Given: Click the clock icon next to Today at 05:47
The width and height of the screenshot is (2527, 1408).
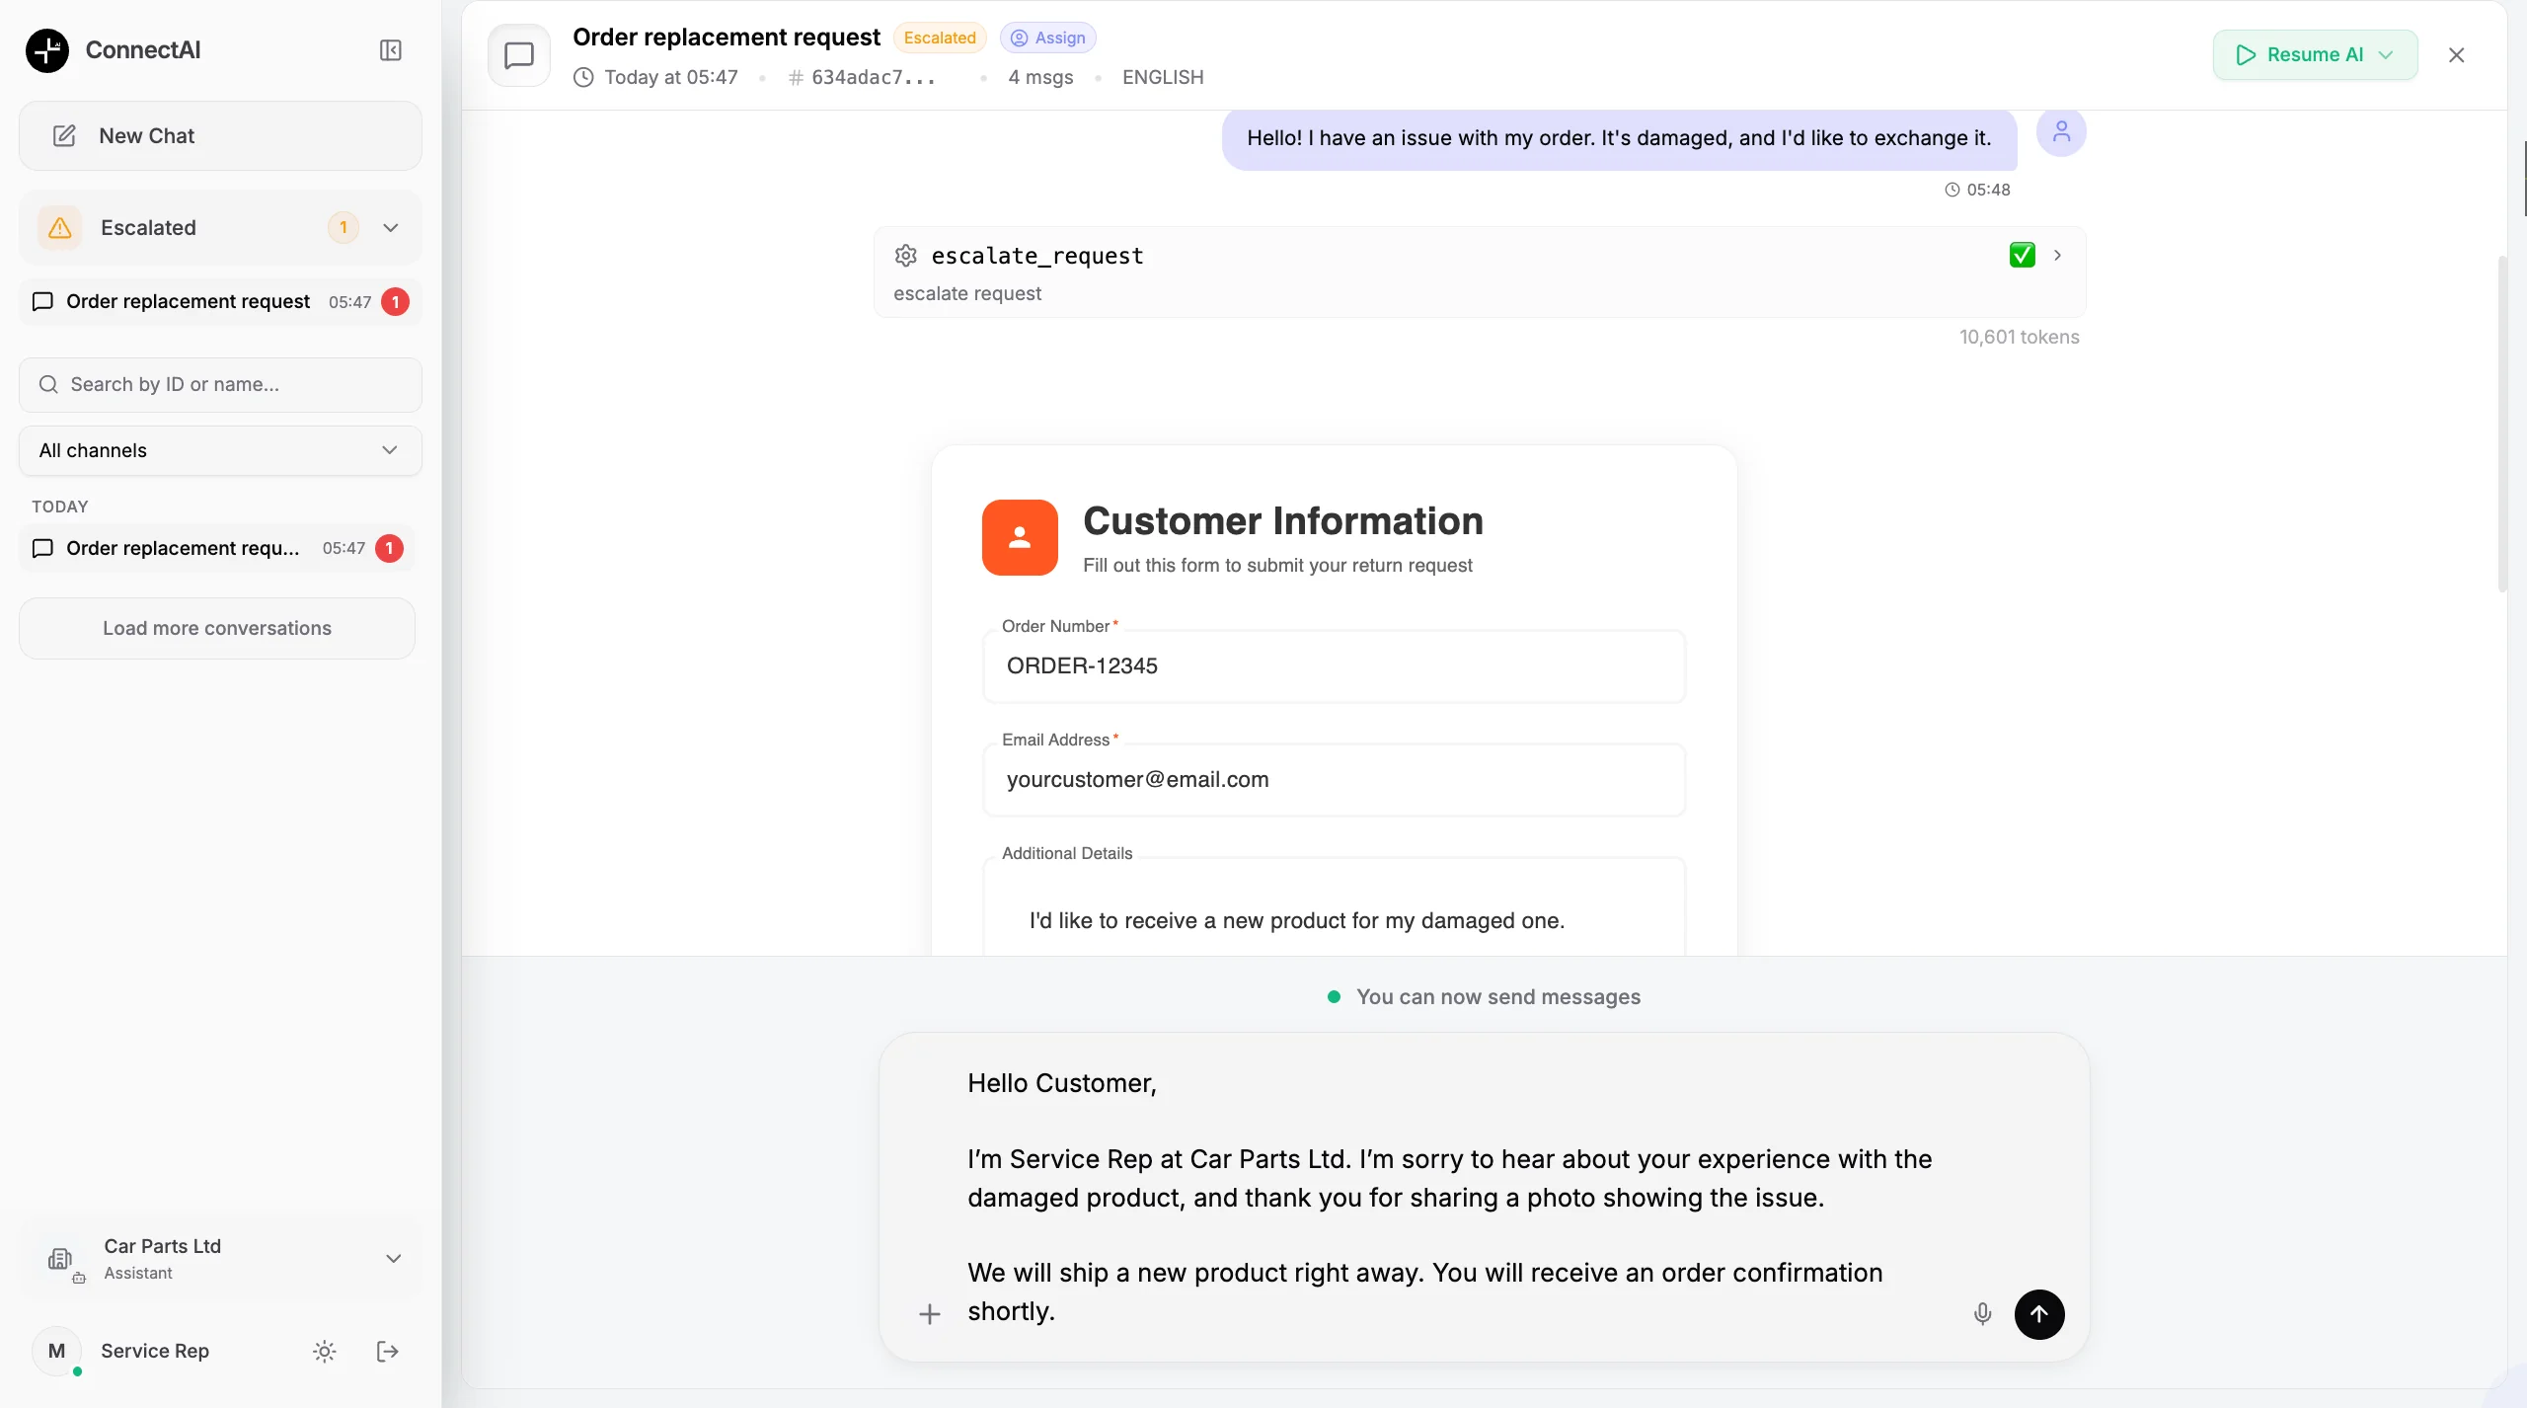Looking at the screenshot, I should pyautogui.click(x=584, y=77).
